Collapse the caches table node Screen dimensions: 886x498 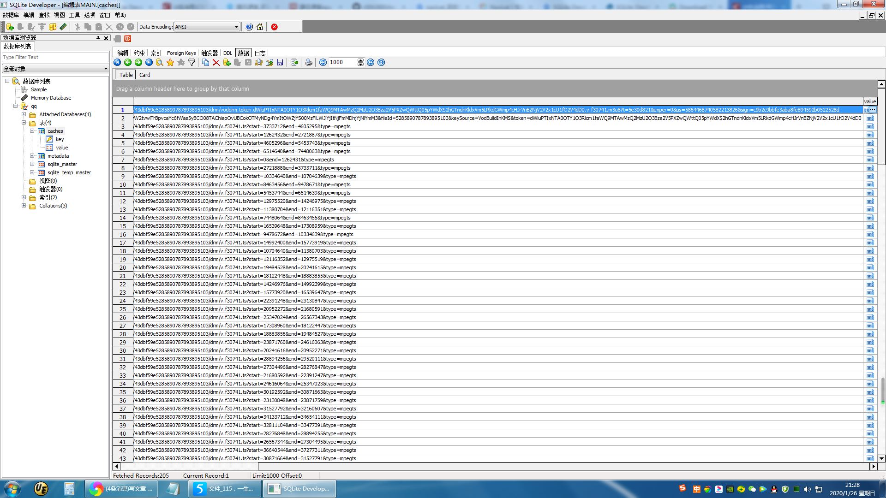pos(32,131)
